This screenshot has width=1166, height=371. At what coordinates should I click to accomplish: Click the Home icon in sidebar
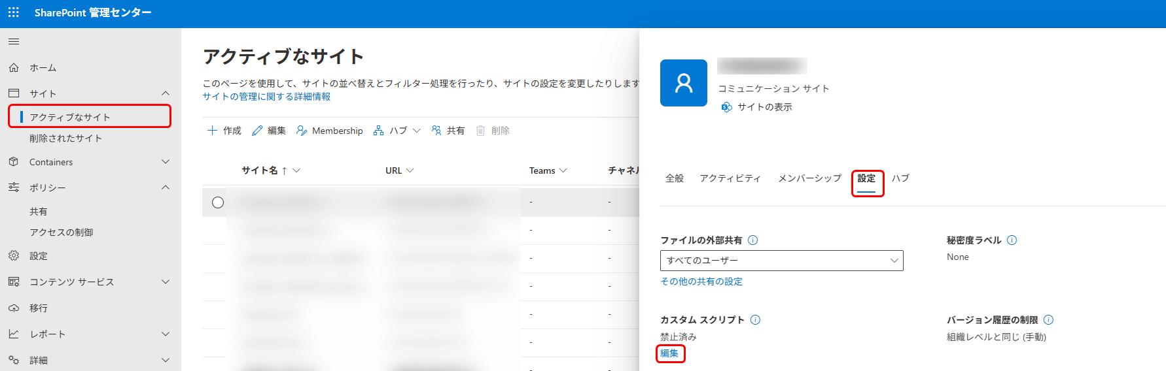tap(14, 67)
